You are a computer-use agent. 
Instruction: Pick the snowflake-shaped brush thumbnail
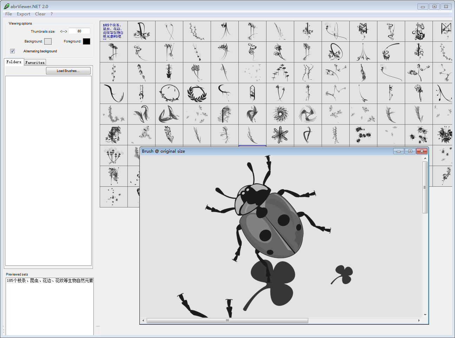[280, 135]
